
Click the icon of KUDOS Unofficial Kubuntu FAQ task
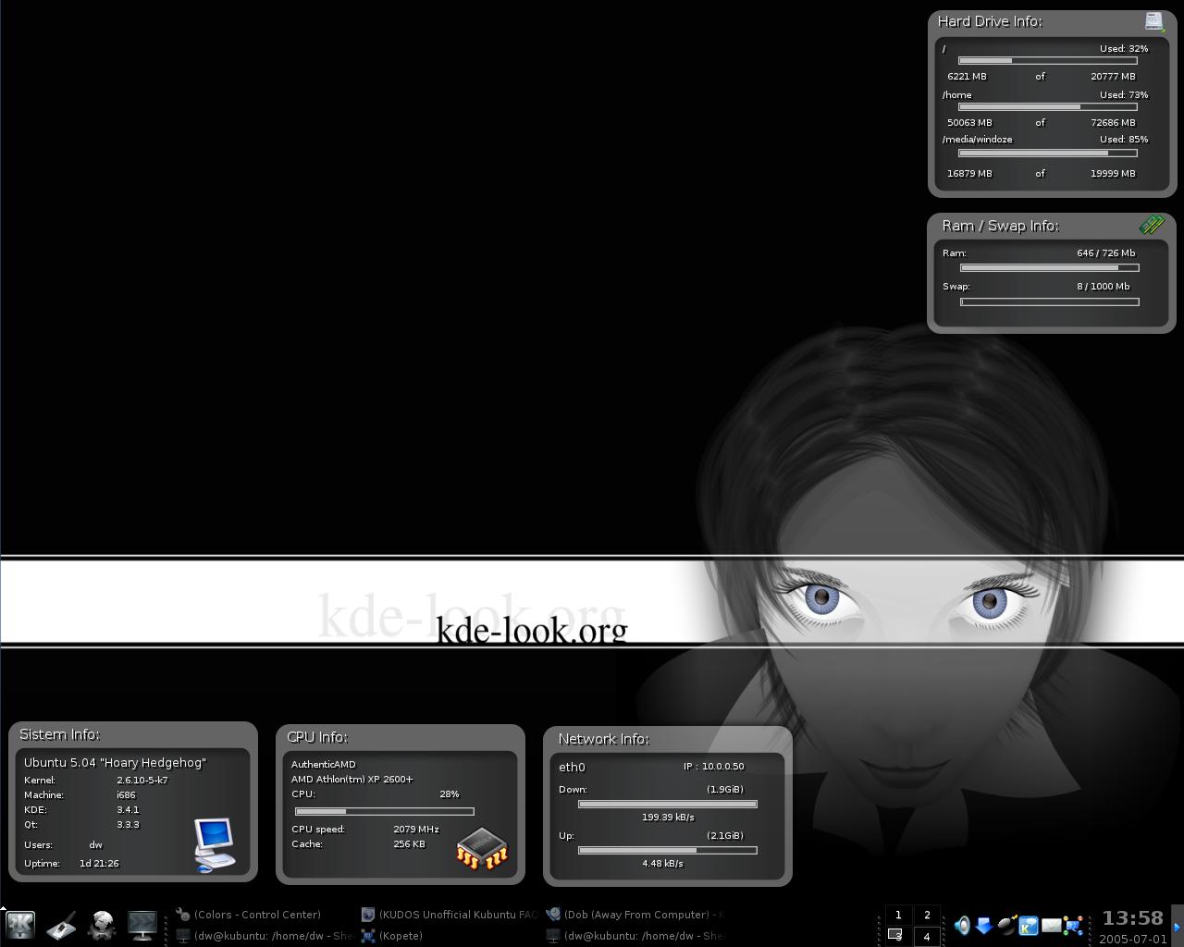[368, 914]
